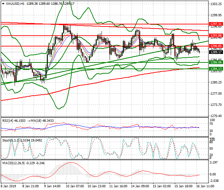Click the 15 Jan 18:00 time axis label
Image resolution: width=224 pixels, height=190 pixels.
[x=183, y=186]
